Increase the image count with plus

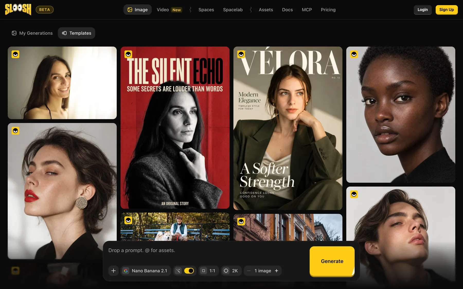click(277, 271)
